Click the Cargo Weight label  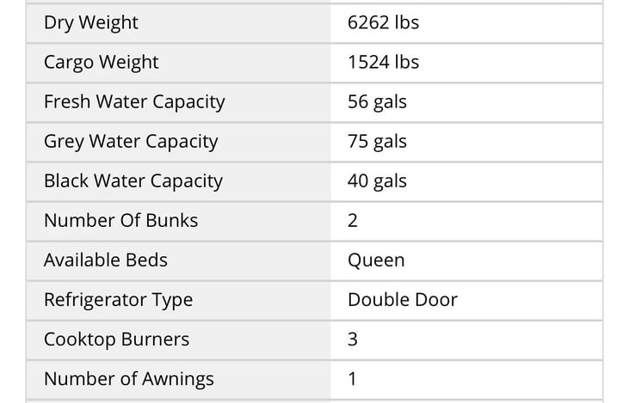(x=102, y=63)
